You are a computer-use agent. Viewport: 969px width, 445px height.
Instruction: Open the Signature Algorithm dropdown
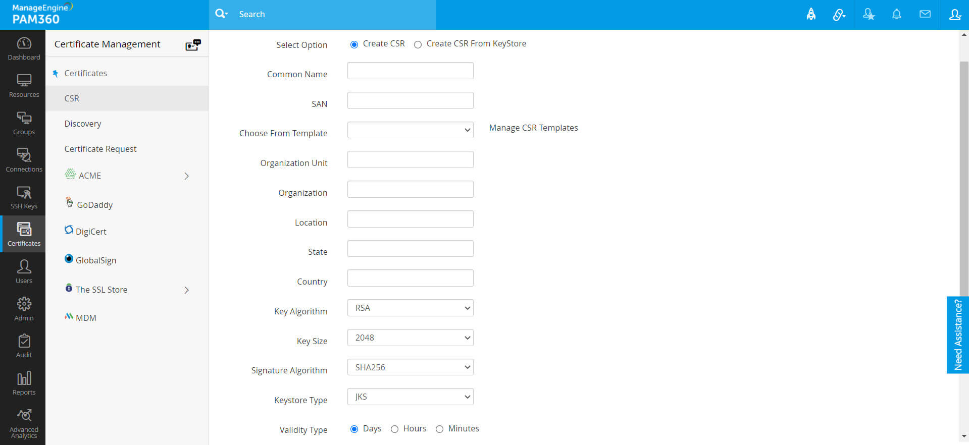(x=411, y=367)
